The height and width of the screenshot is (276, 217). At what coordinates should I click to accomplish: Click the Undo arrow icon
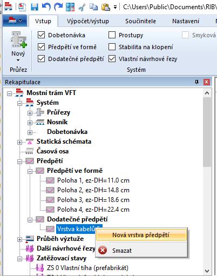click(x=46, y=7)
